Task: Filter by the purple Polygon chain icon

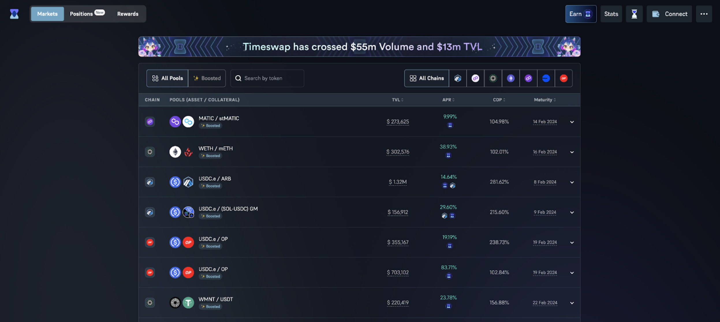Action: pyautogui.click(x=528, y=78)
